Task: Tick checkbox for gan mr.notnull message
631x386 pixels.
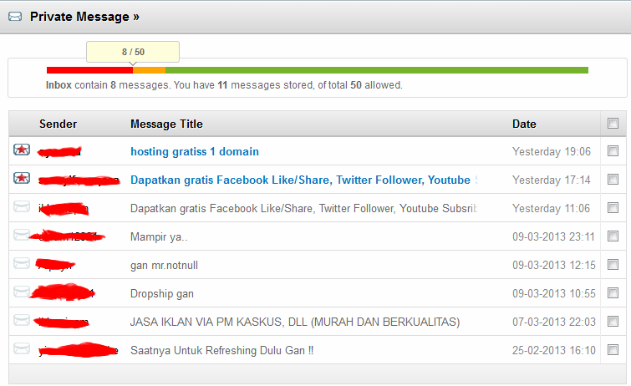Action: 613,265
